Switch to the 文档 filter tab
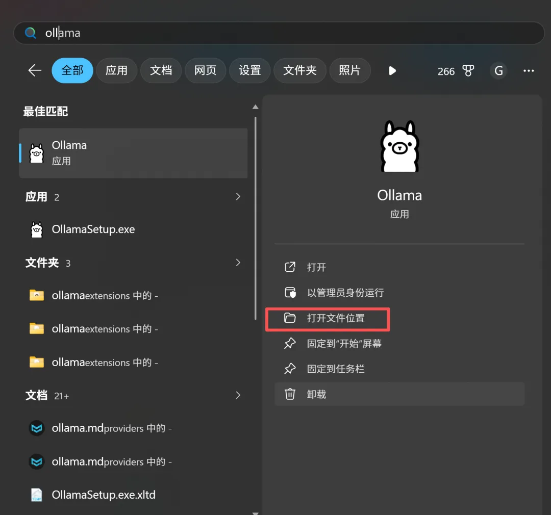This screenshot has width=551, height=515. (161, 70)
